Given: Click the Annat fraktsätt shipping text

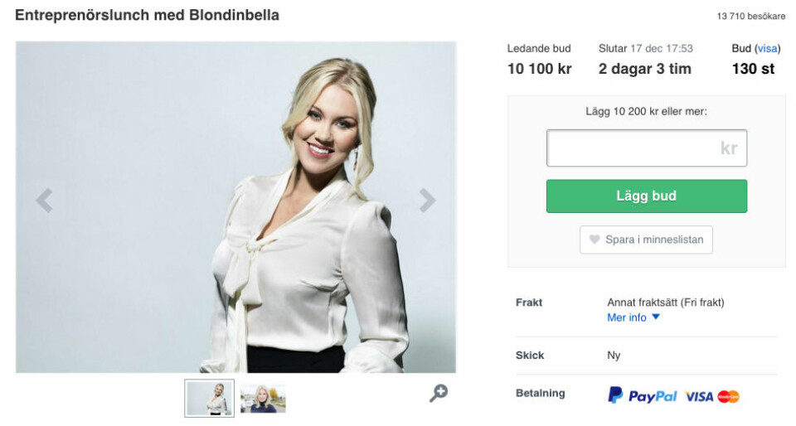Looking at the screenshot, I should click(665, 303).
